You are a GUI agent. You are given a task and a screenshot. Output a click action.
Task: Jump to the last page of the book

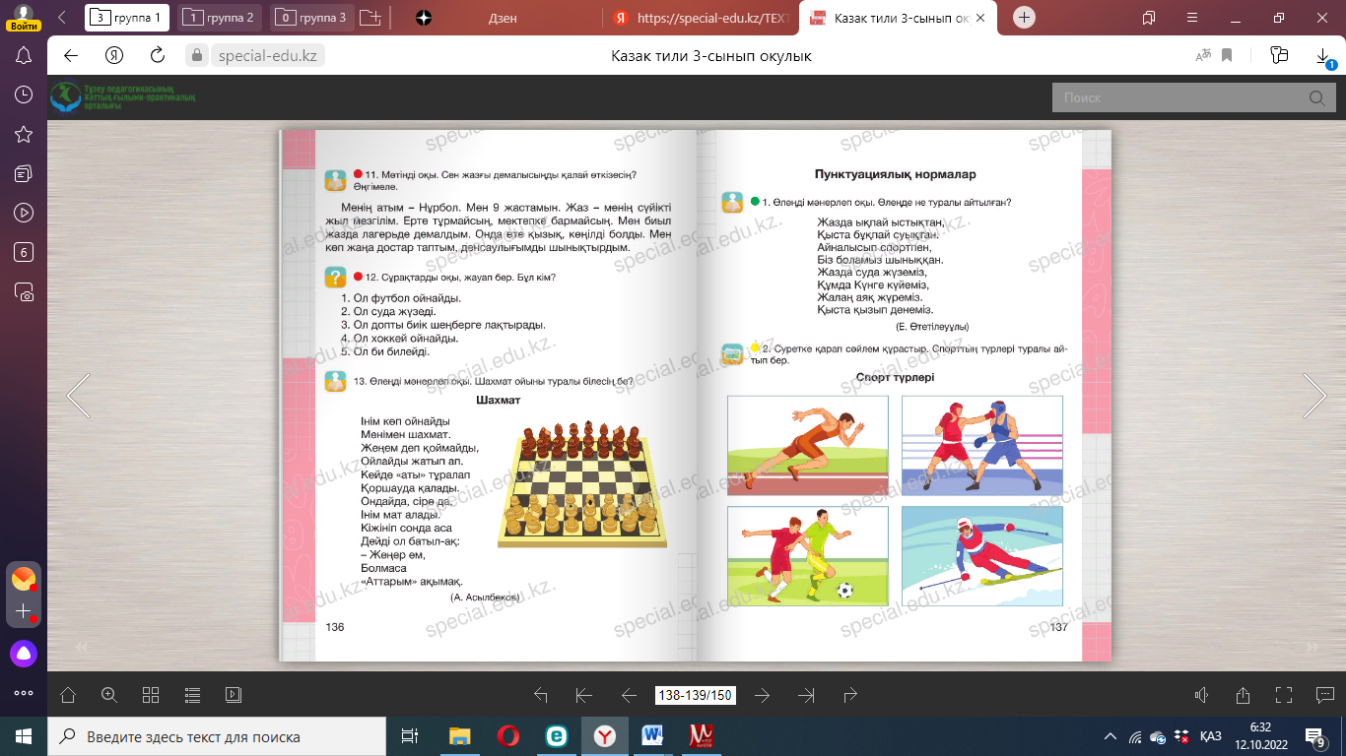click(806, 695)
